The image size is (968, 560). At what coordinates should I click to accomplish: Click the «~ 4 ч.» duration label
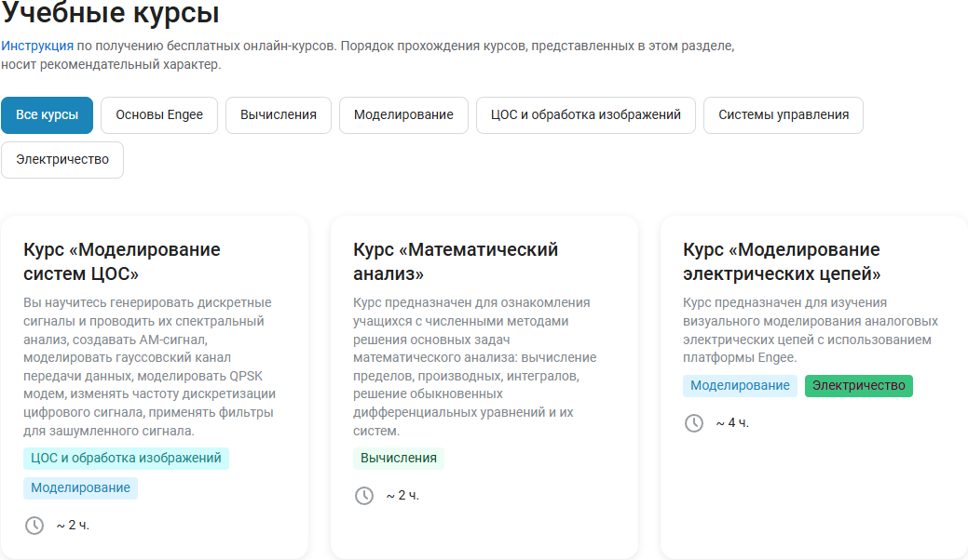click(x=731, y=423)
